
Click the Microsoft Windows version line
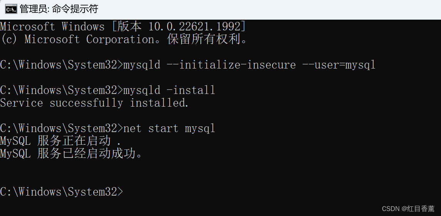[123, 27]
